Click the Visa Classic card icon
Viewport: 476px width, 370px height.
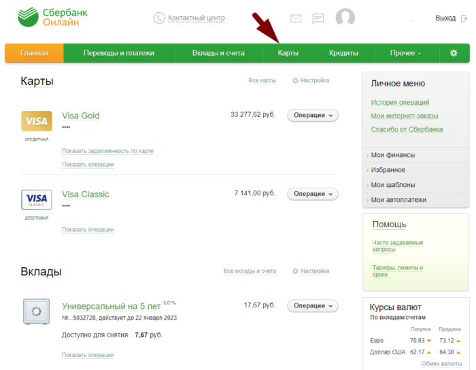click(37, 200)
